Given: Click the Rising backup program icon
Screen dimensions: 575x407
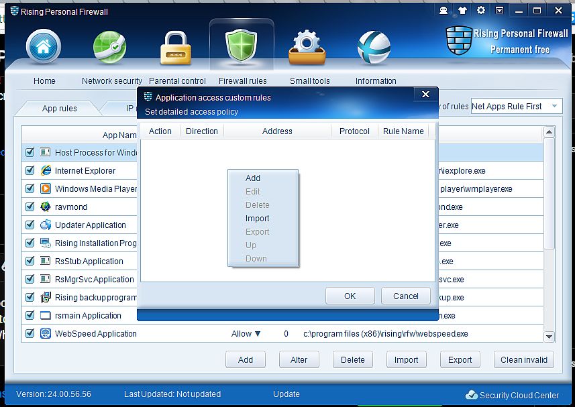Looking at the screenshot, I should click(46, 297).
